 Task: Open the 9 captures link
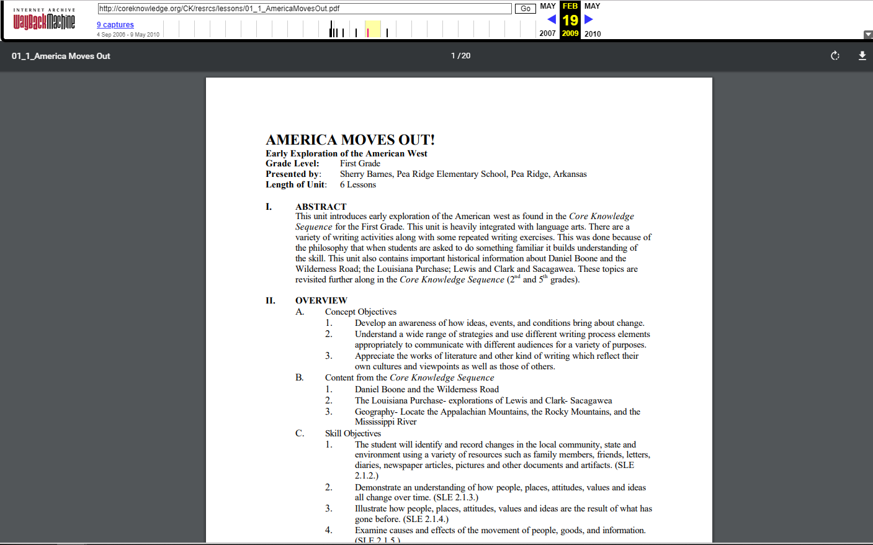[x=115, y=24]
